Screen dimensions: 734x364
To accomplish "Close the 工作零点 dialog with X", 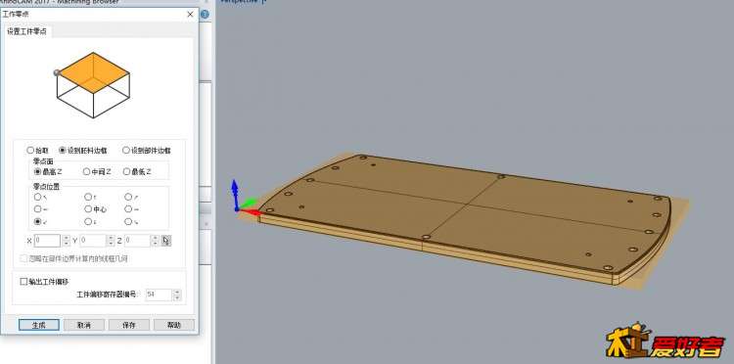I will pos(190,15).
